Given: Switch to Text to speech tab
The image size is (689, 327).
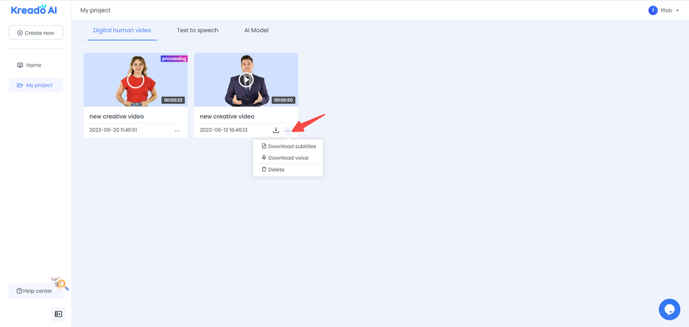Looking at the screenshot, I should (198, 30).
